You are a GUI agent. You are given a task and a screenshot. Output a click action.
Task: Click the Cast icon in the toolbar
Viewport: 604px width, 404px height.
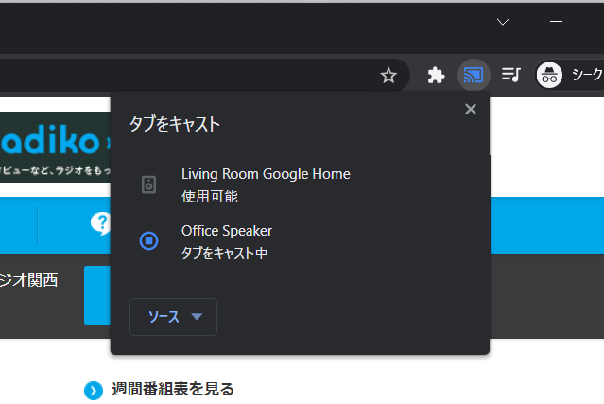474,75
